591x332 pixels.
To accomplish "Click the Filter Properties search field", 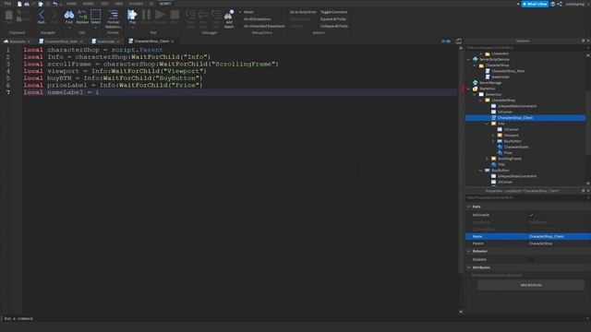I will coord(525,197).
